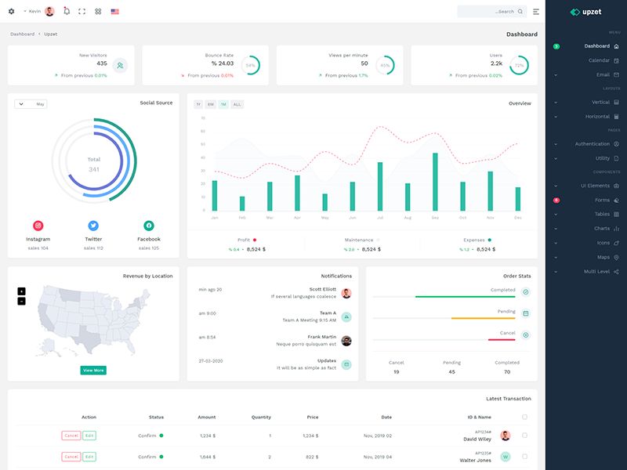Open the settings gear icon
The image size is (627, 470).
(11, 12)
